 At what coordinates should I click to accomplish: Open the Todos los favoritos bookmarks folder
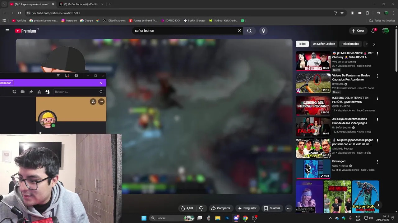(382, 21)
